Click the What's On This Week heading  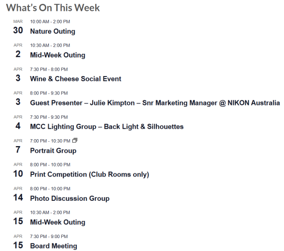click(x=53, y=8)
